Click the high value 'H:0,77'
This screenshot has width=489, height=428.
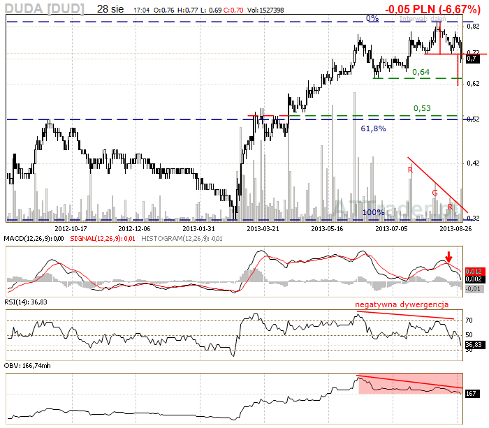[x=187, y=10]
